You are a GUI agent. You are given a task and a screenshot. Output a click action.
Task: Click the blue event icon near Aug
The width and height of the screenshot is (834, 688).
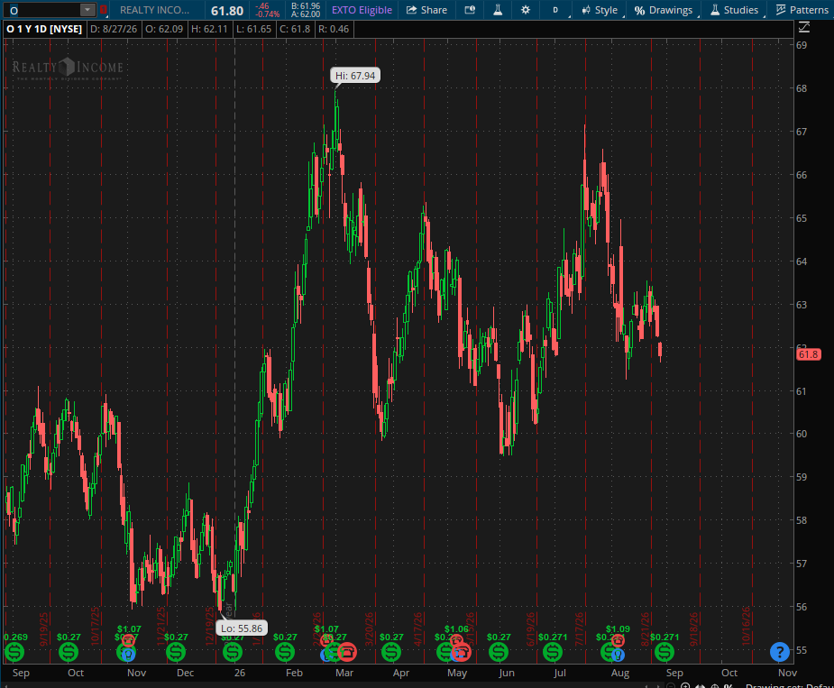click(x=618, y=656)
